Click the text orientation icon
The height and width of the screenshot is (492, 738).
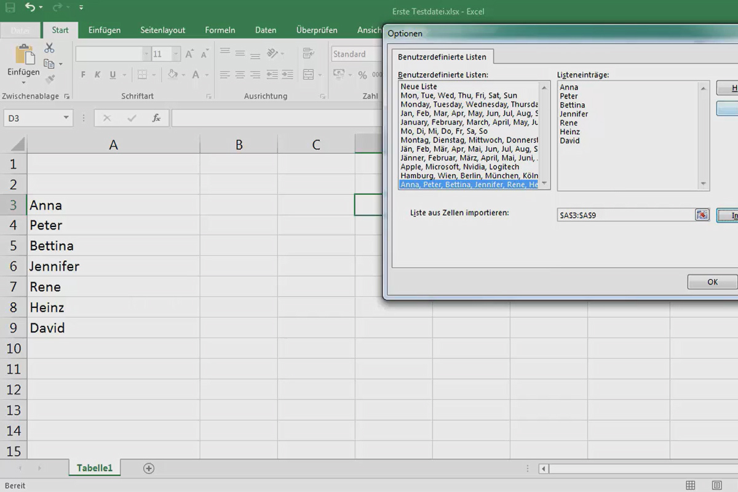(x=273, y=54)
